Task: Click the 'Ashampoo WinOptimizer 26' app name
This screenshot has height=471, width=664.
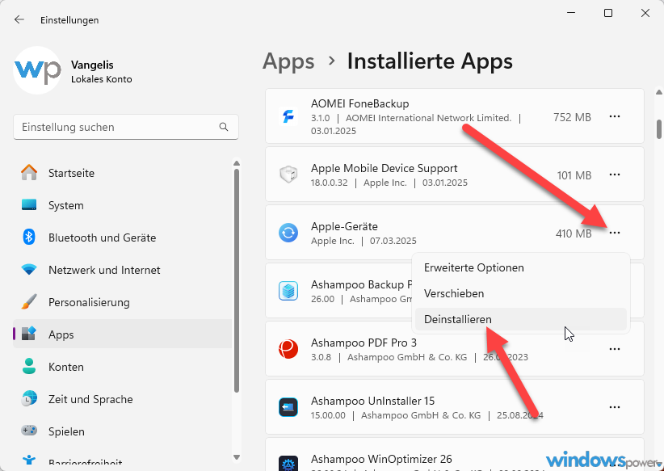Action: (x=381, y=459)
